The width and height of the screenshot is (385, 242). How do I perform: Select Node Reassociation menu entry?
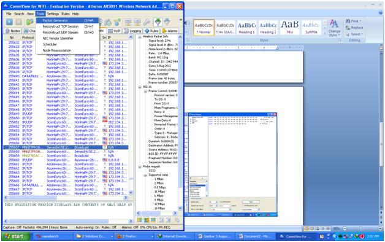67,50
